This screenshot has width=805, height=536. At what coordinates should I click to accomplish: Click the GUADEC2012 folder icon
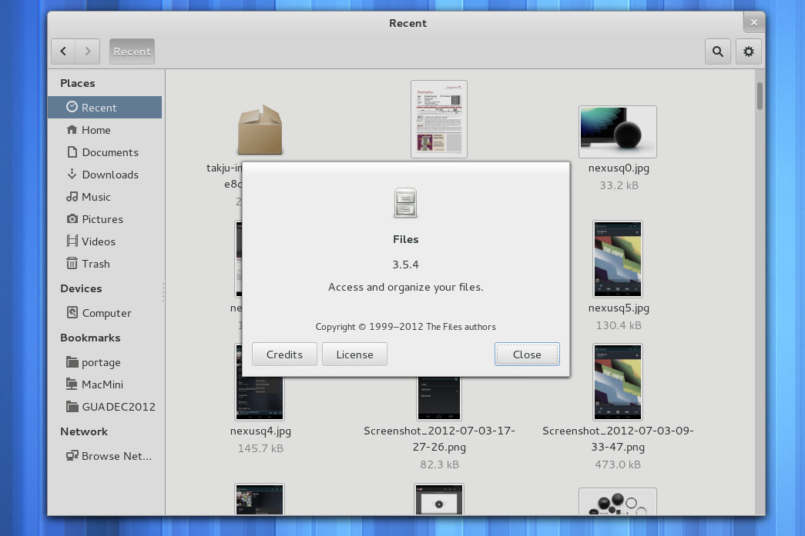[x=72, y=406]
